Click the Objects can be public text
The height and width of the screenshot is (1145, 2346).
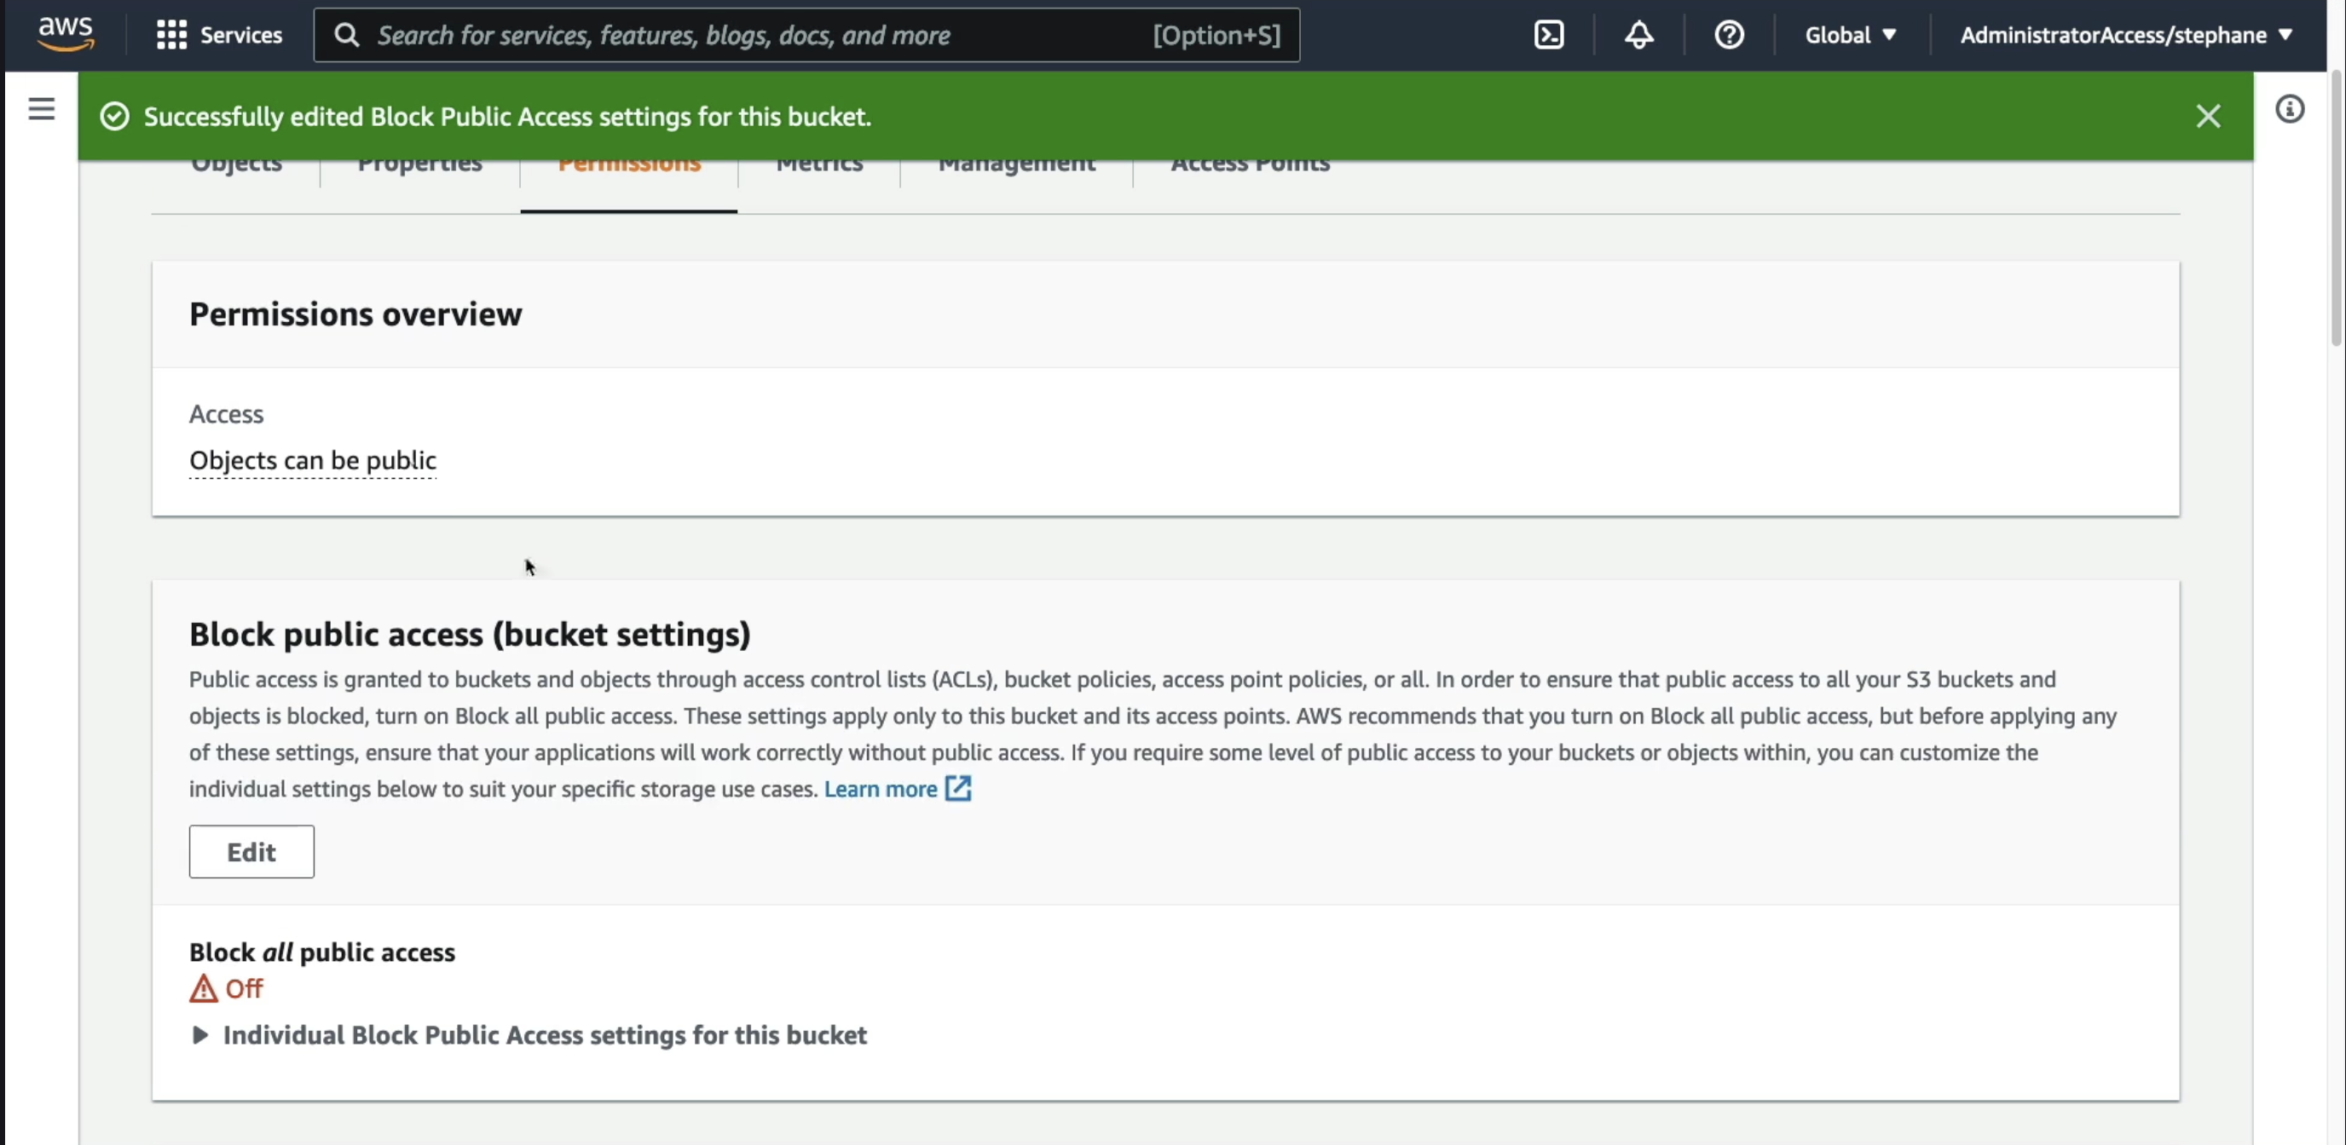pos(312,461)
